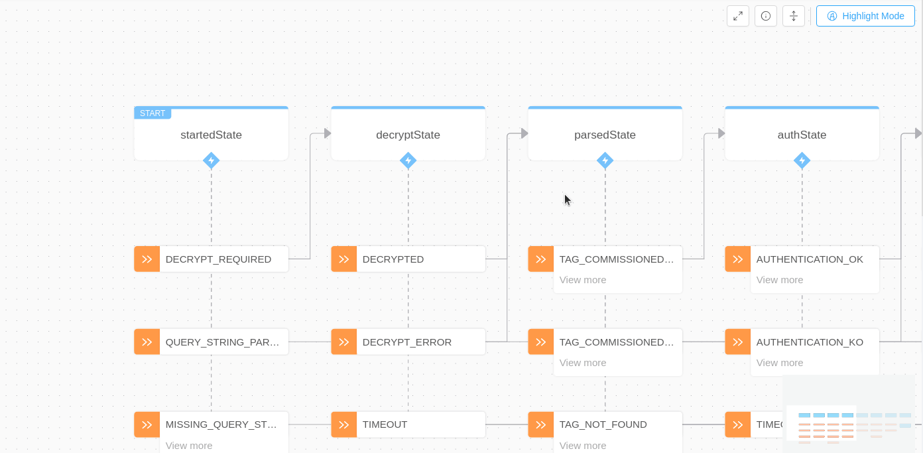Viewport: 923px width, 453px height.
Task: Expand View more under AUTHENTICATION_OK
Action: [x=780, y=280]
